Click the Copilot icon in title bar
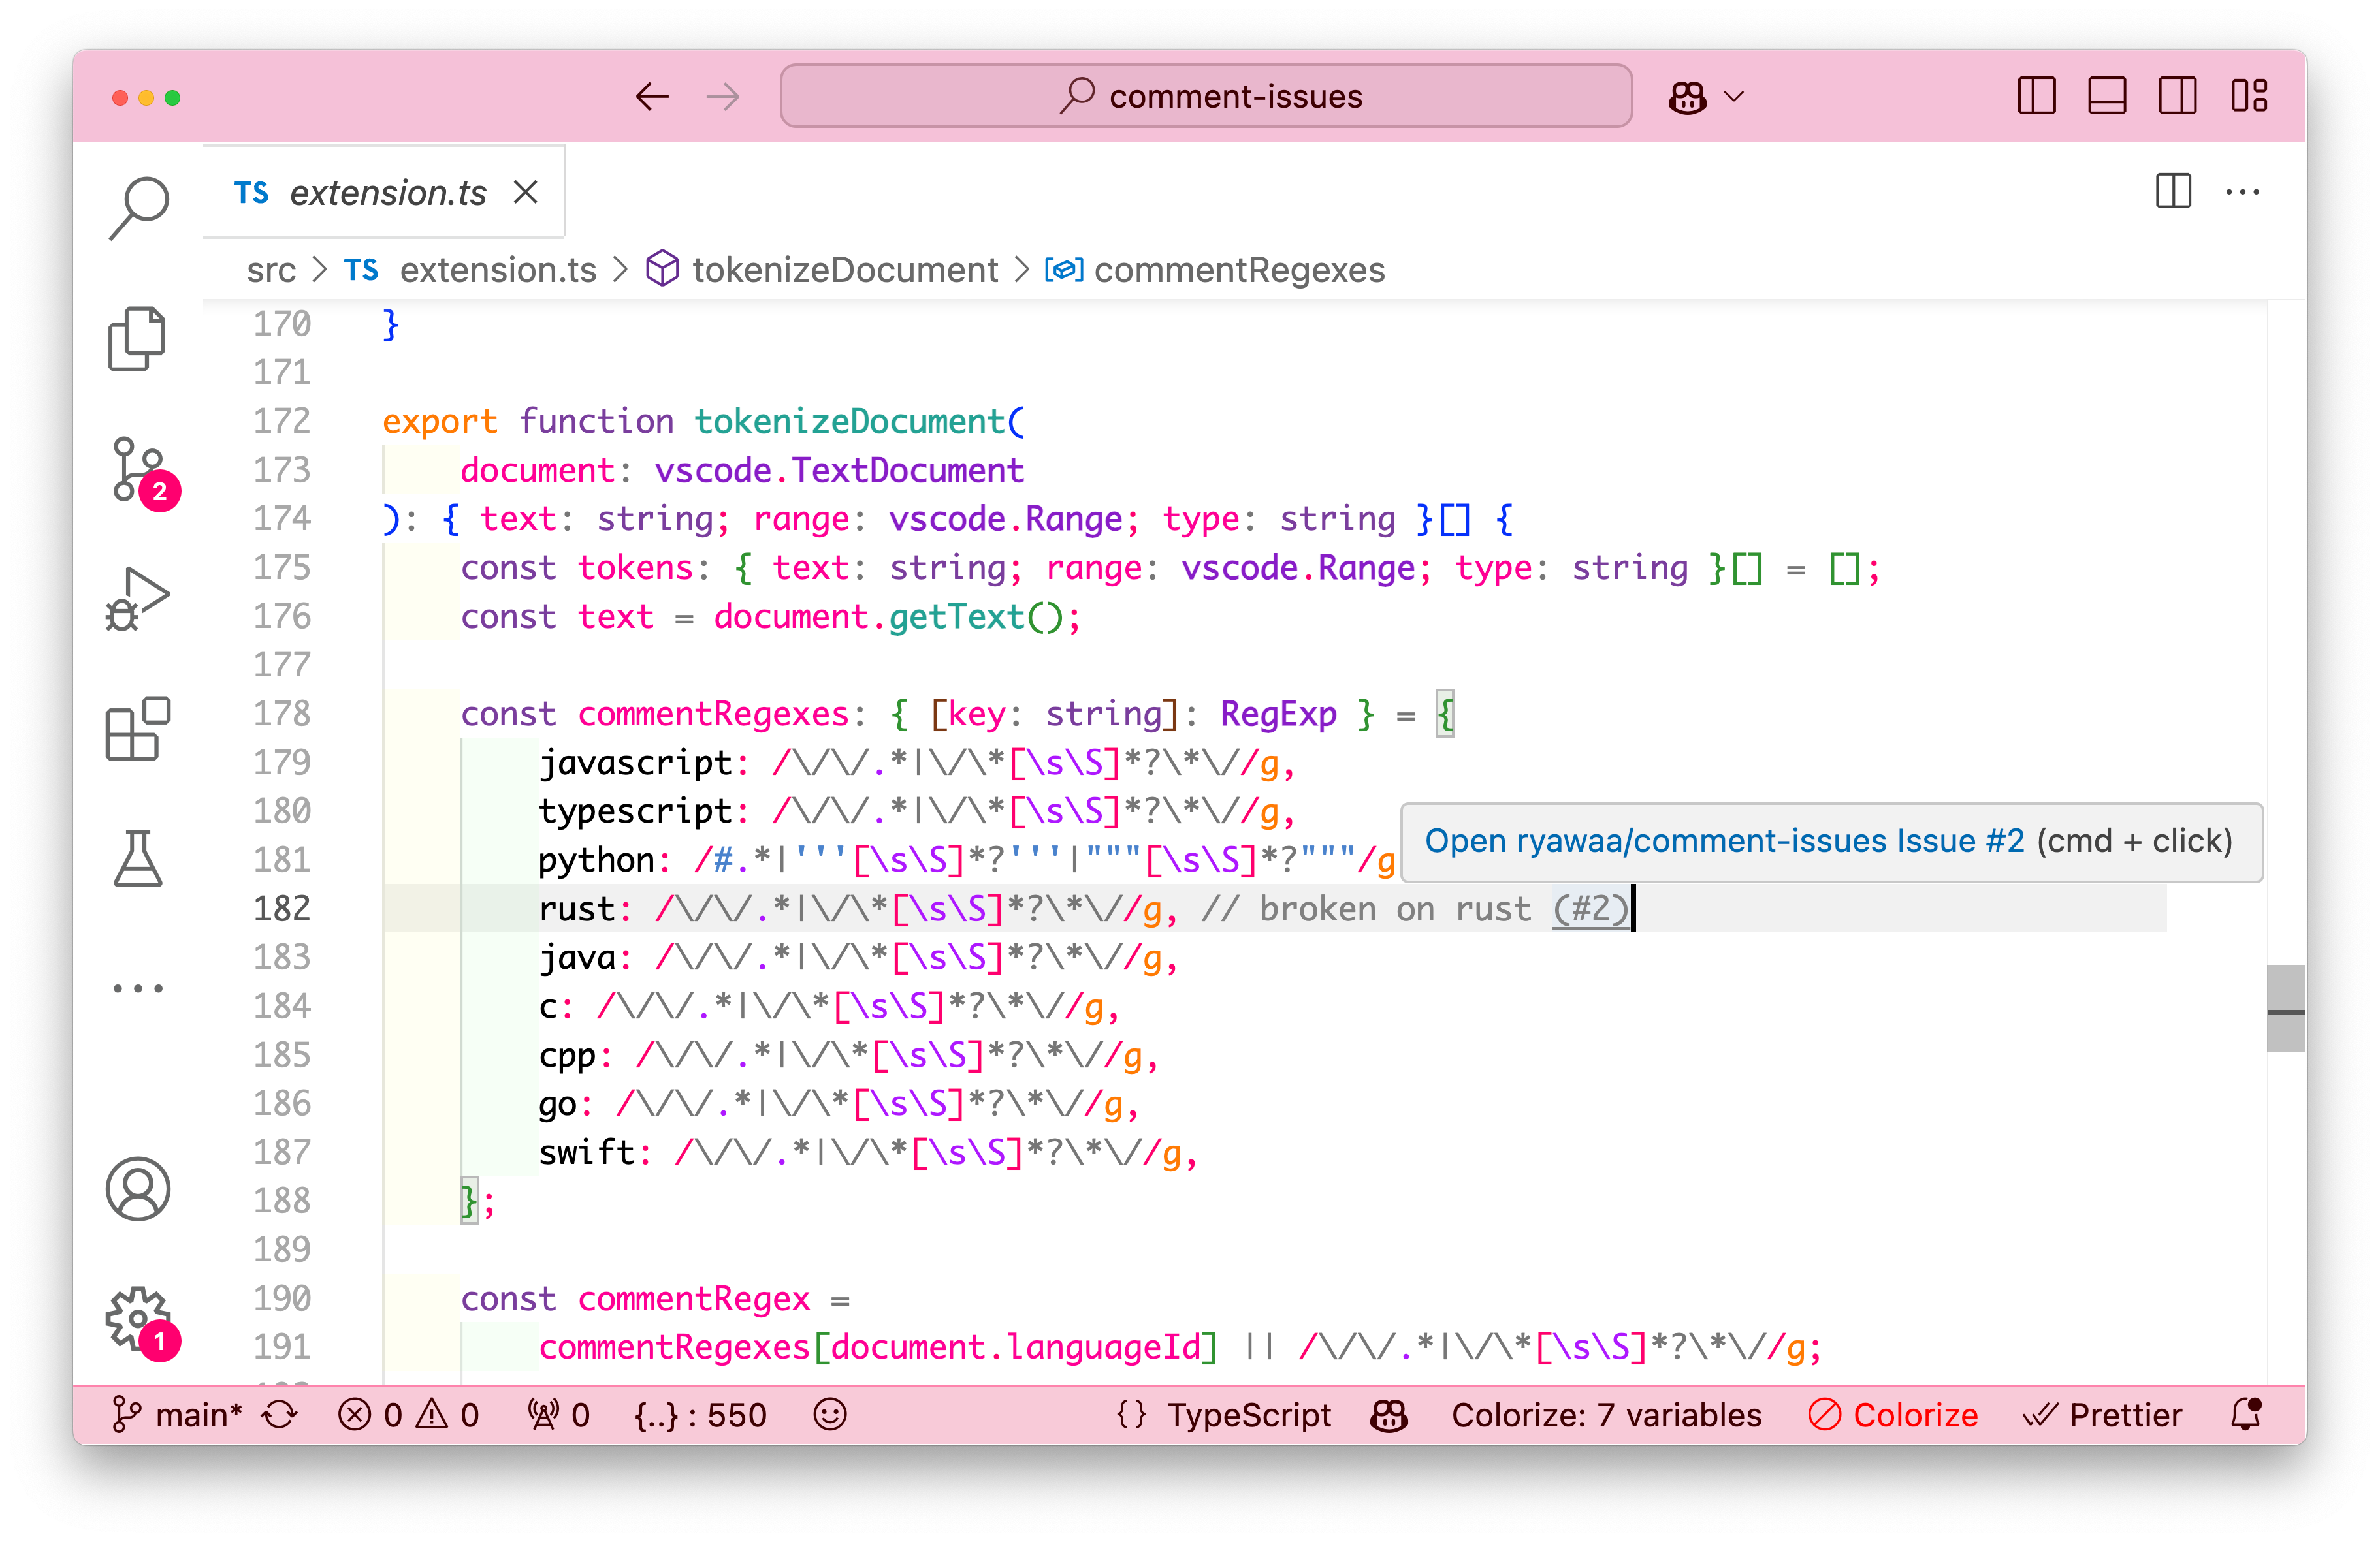Image resolution: width=2380 pixels, height=1542 pixels. [x=1688, y=97]
